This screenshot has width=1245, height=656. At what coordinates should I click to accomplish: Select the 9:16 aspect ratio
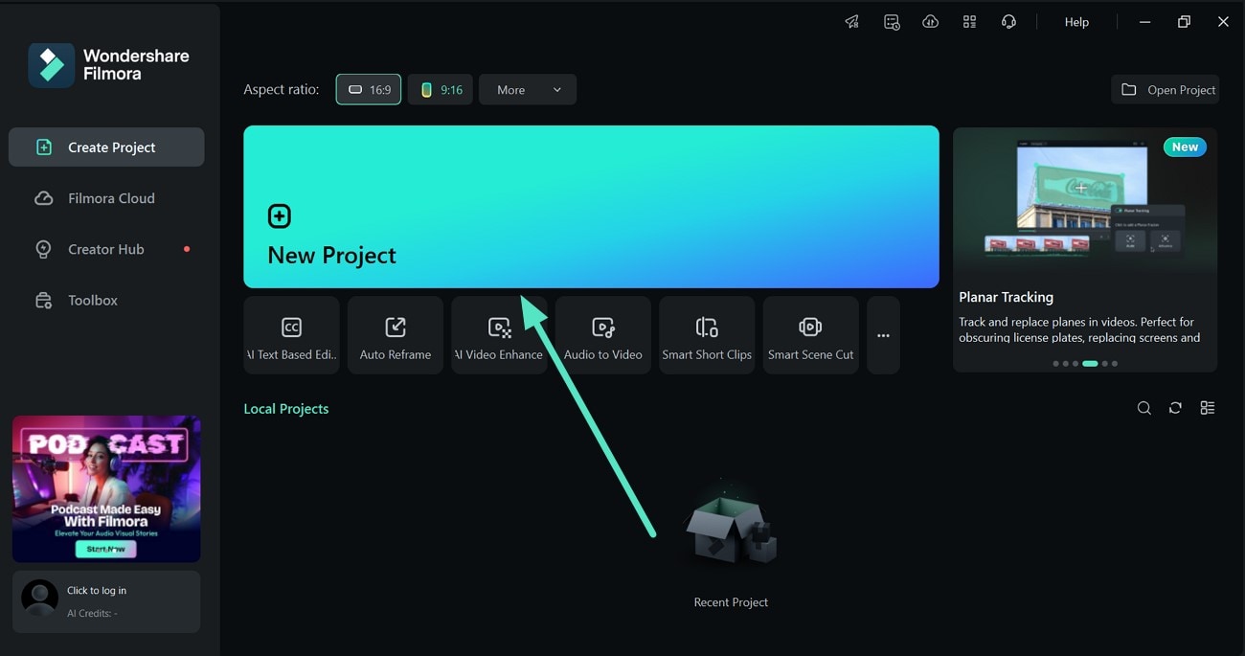(441, 89)
